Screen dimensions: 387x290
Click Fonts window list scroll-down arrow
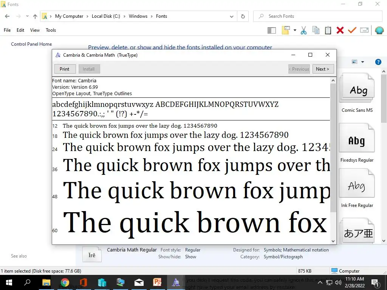(x=384, y=241)
